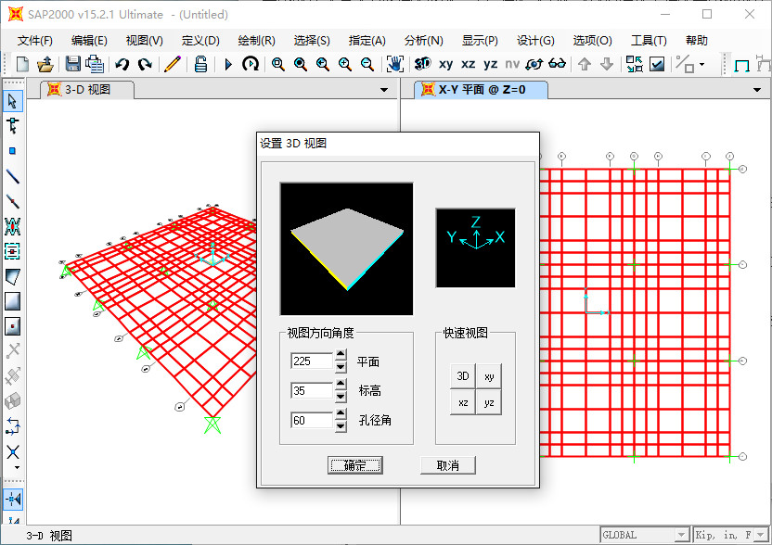772x545 pixels.
Task: Select the pointer selection tool
Action: coord(13,101)
